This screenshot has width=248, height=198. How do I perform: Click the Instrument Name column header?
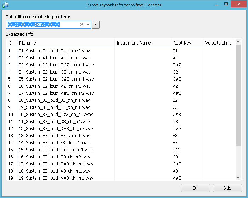[143, 43]
